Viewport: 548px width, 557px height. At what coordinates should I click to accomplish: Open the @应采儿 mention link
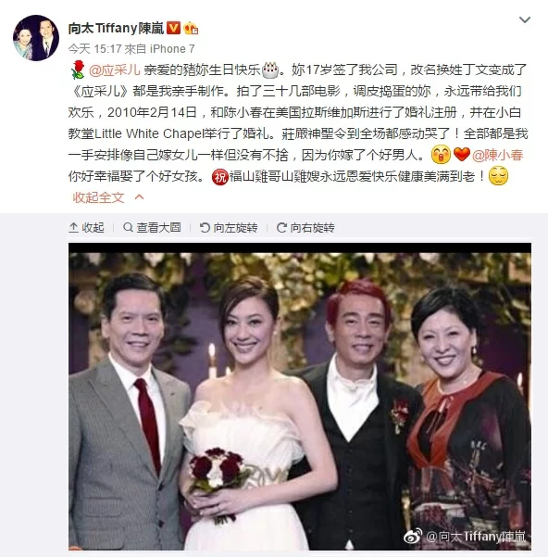pos(114,70)
